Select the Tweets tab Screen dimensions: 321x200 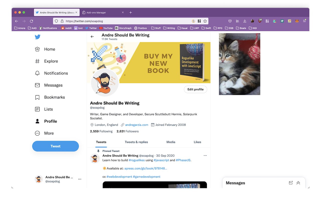pyautogui.click(x=101, y=142)
